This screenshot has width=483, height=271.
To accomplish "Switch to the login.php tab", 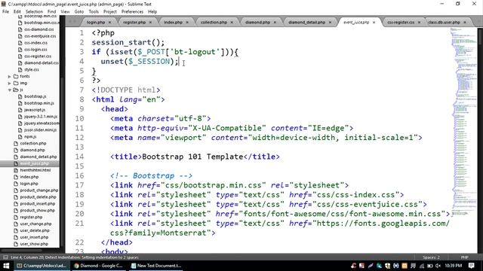I will click(x=96, y=22).
